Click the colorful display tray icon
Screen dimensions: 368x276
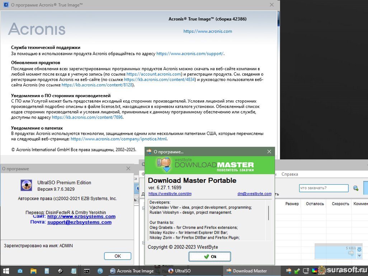(x=315, y=271)
